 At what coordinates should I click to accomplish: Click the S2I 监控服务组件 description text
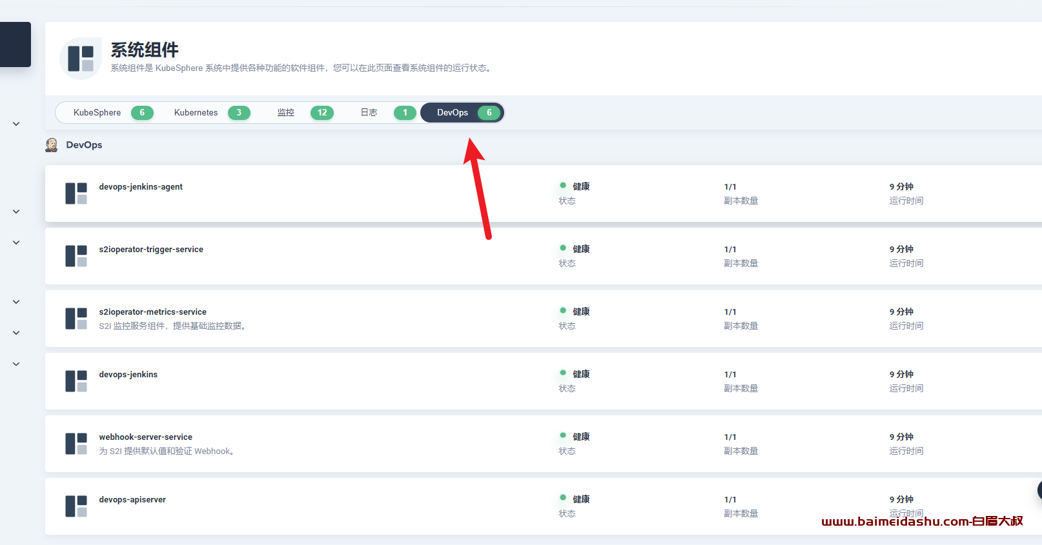(172, 326)
